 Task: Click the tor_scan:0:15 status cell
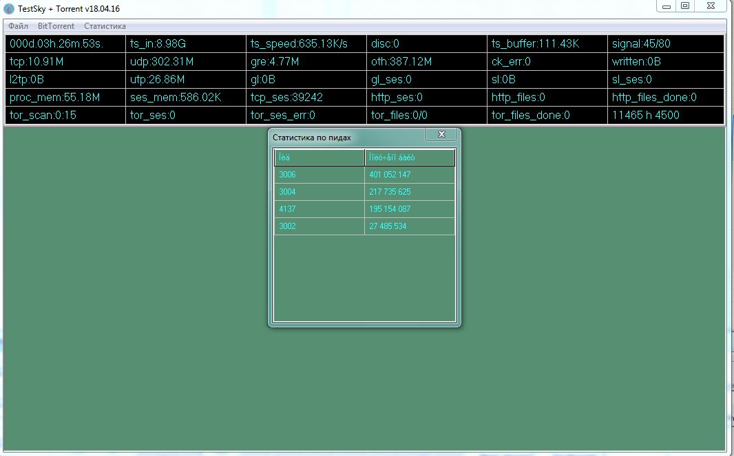[x=65, y=116]
